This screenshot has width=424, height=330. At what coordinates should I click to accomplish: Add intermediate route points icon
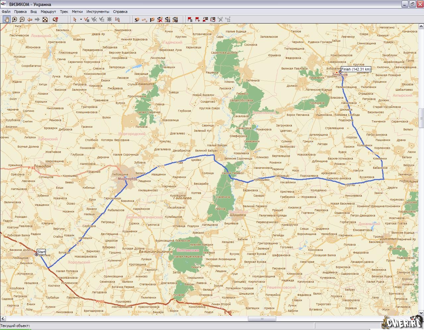[x=144, y=20]
